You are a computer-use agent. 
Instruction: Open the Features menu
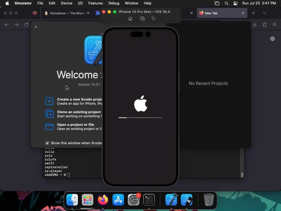coord(95,3)
